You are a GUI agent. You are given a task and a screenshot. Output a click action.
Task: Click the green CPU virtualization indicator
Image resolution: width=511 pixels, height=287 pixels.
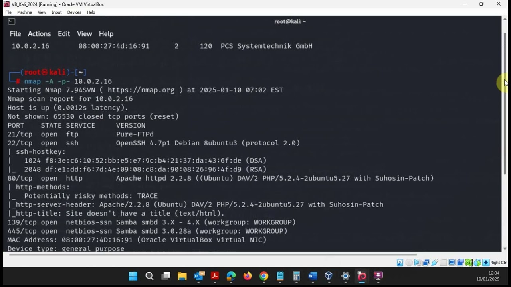pyautogui.click(x=469, y=263)
